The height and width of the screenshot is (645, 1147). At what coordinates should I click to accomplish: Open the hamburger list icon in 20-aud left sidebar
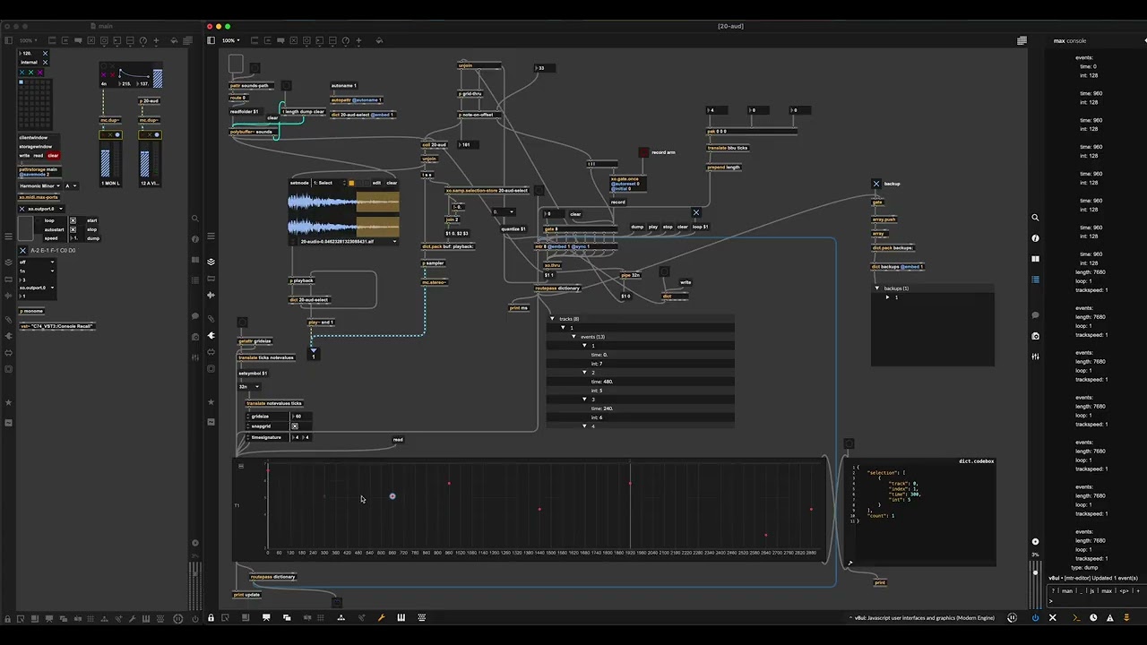tap(211, 236)
